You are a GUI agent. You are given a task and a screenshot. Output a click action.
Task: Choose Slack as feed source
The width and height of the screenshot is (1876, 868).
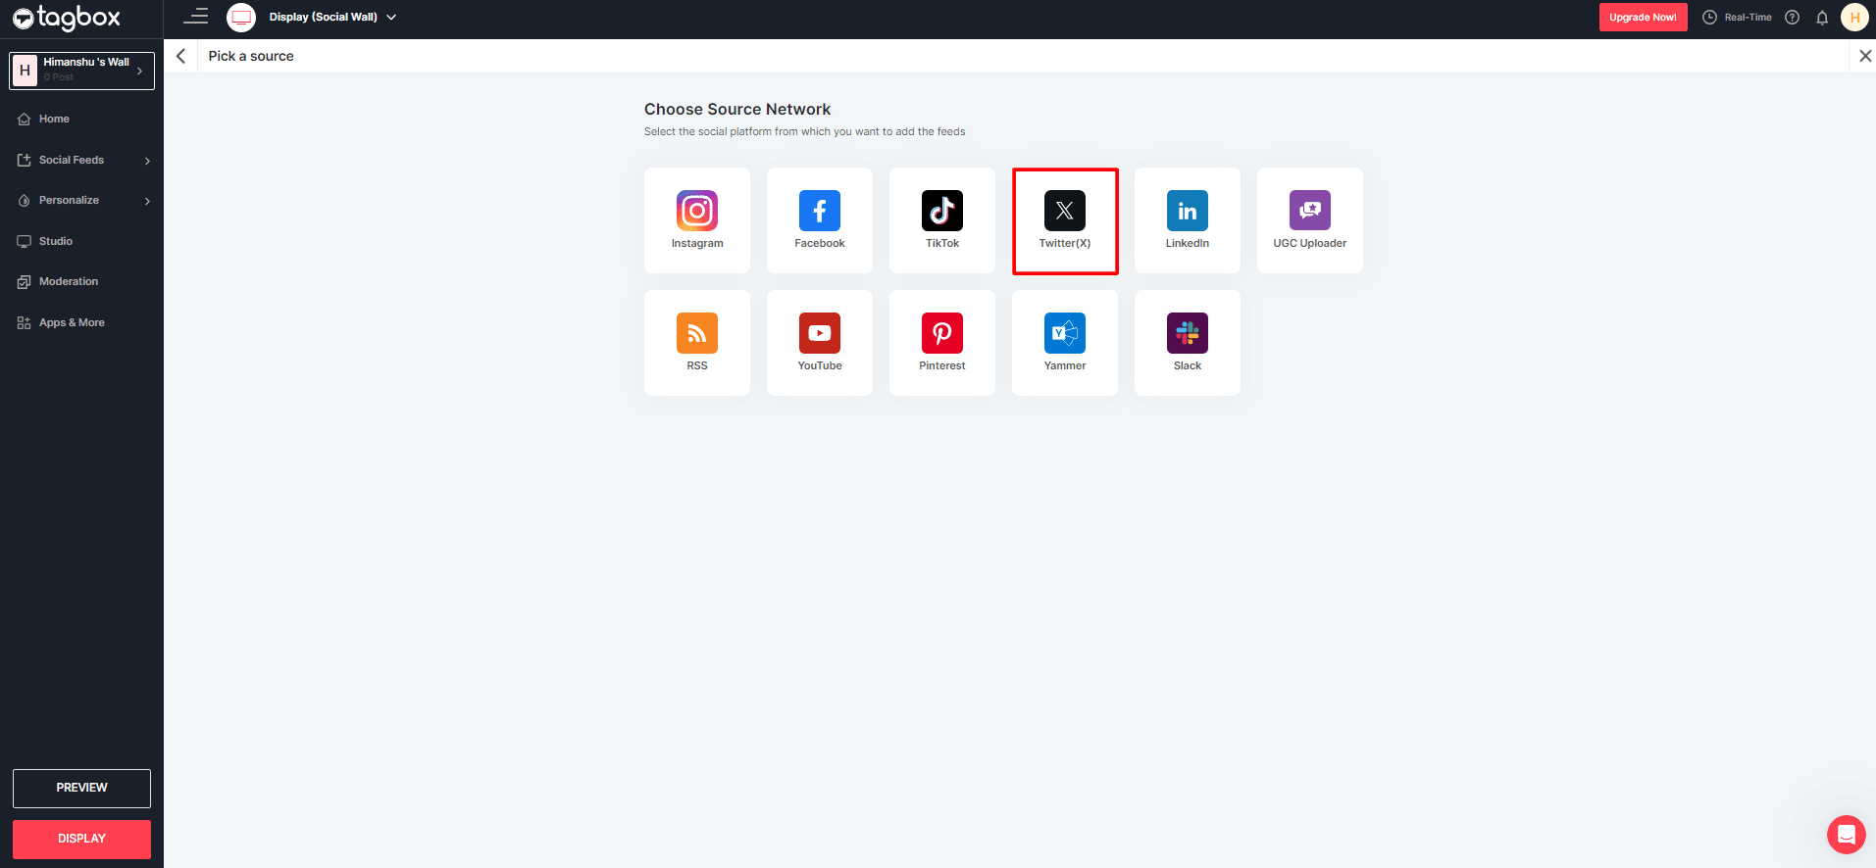(1187, 342)
